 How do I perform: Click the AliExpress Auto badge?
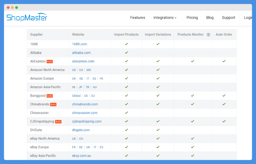pos(50,61)
